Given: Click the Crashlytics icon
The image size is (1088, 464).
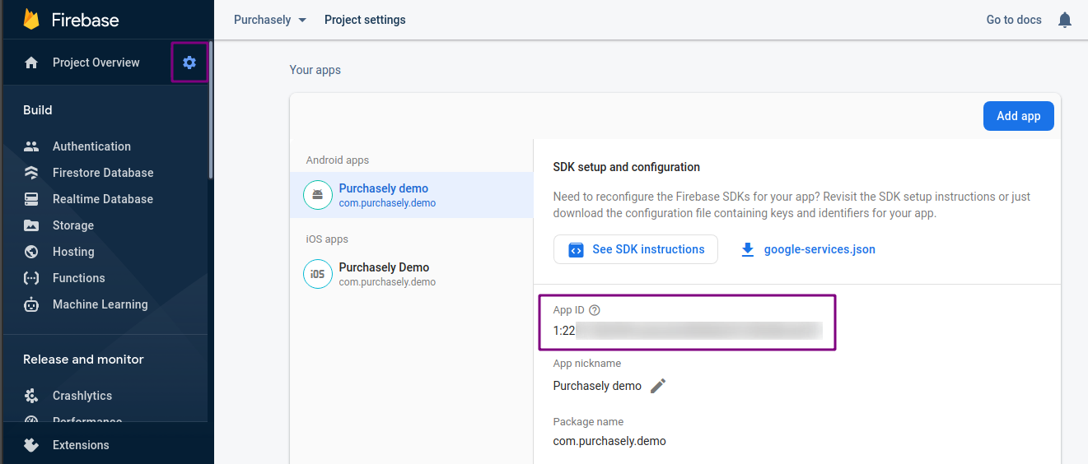Looking at the screenshot, I should 31,396.
